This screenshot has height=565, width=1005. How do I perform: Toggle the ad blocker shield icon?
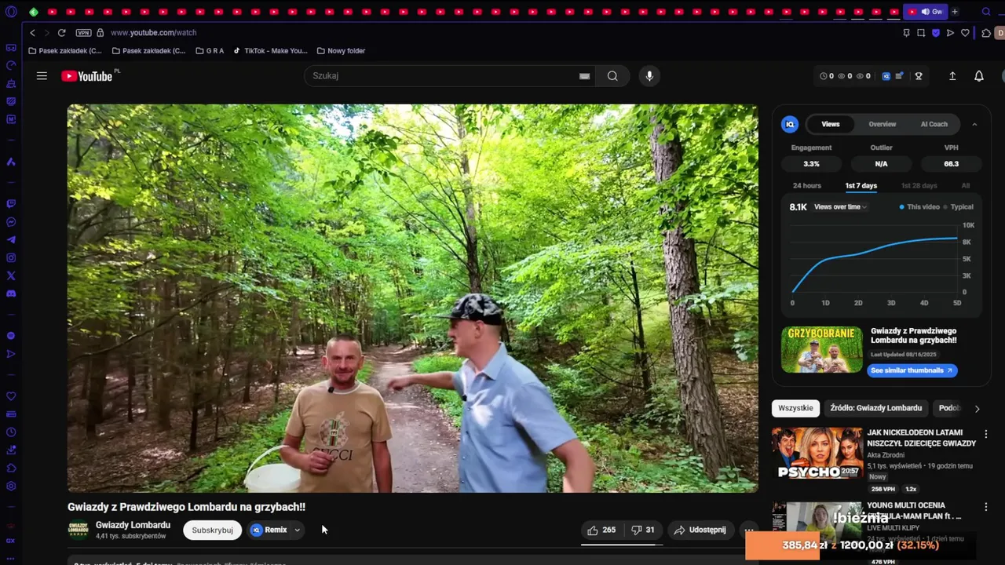click(936, 33)
